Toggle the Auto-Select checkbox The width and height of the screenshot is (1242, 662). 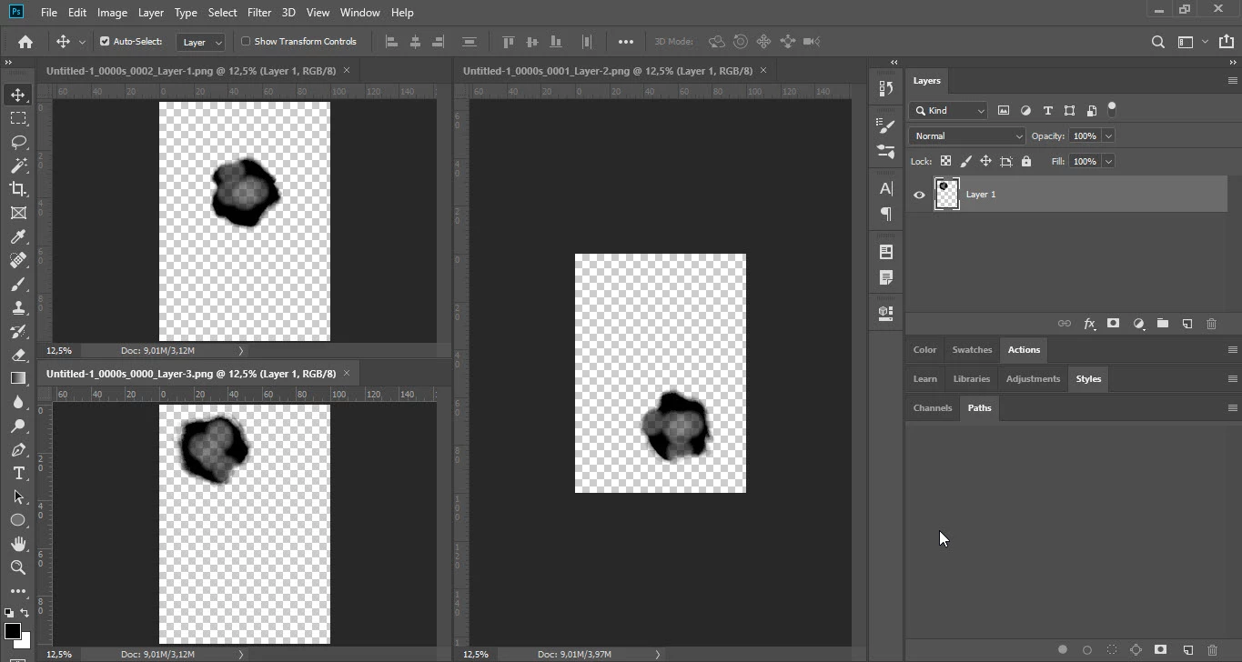pyautogui.click(x=105, y=41)
